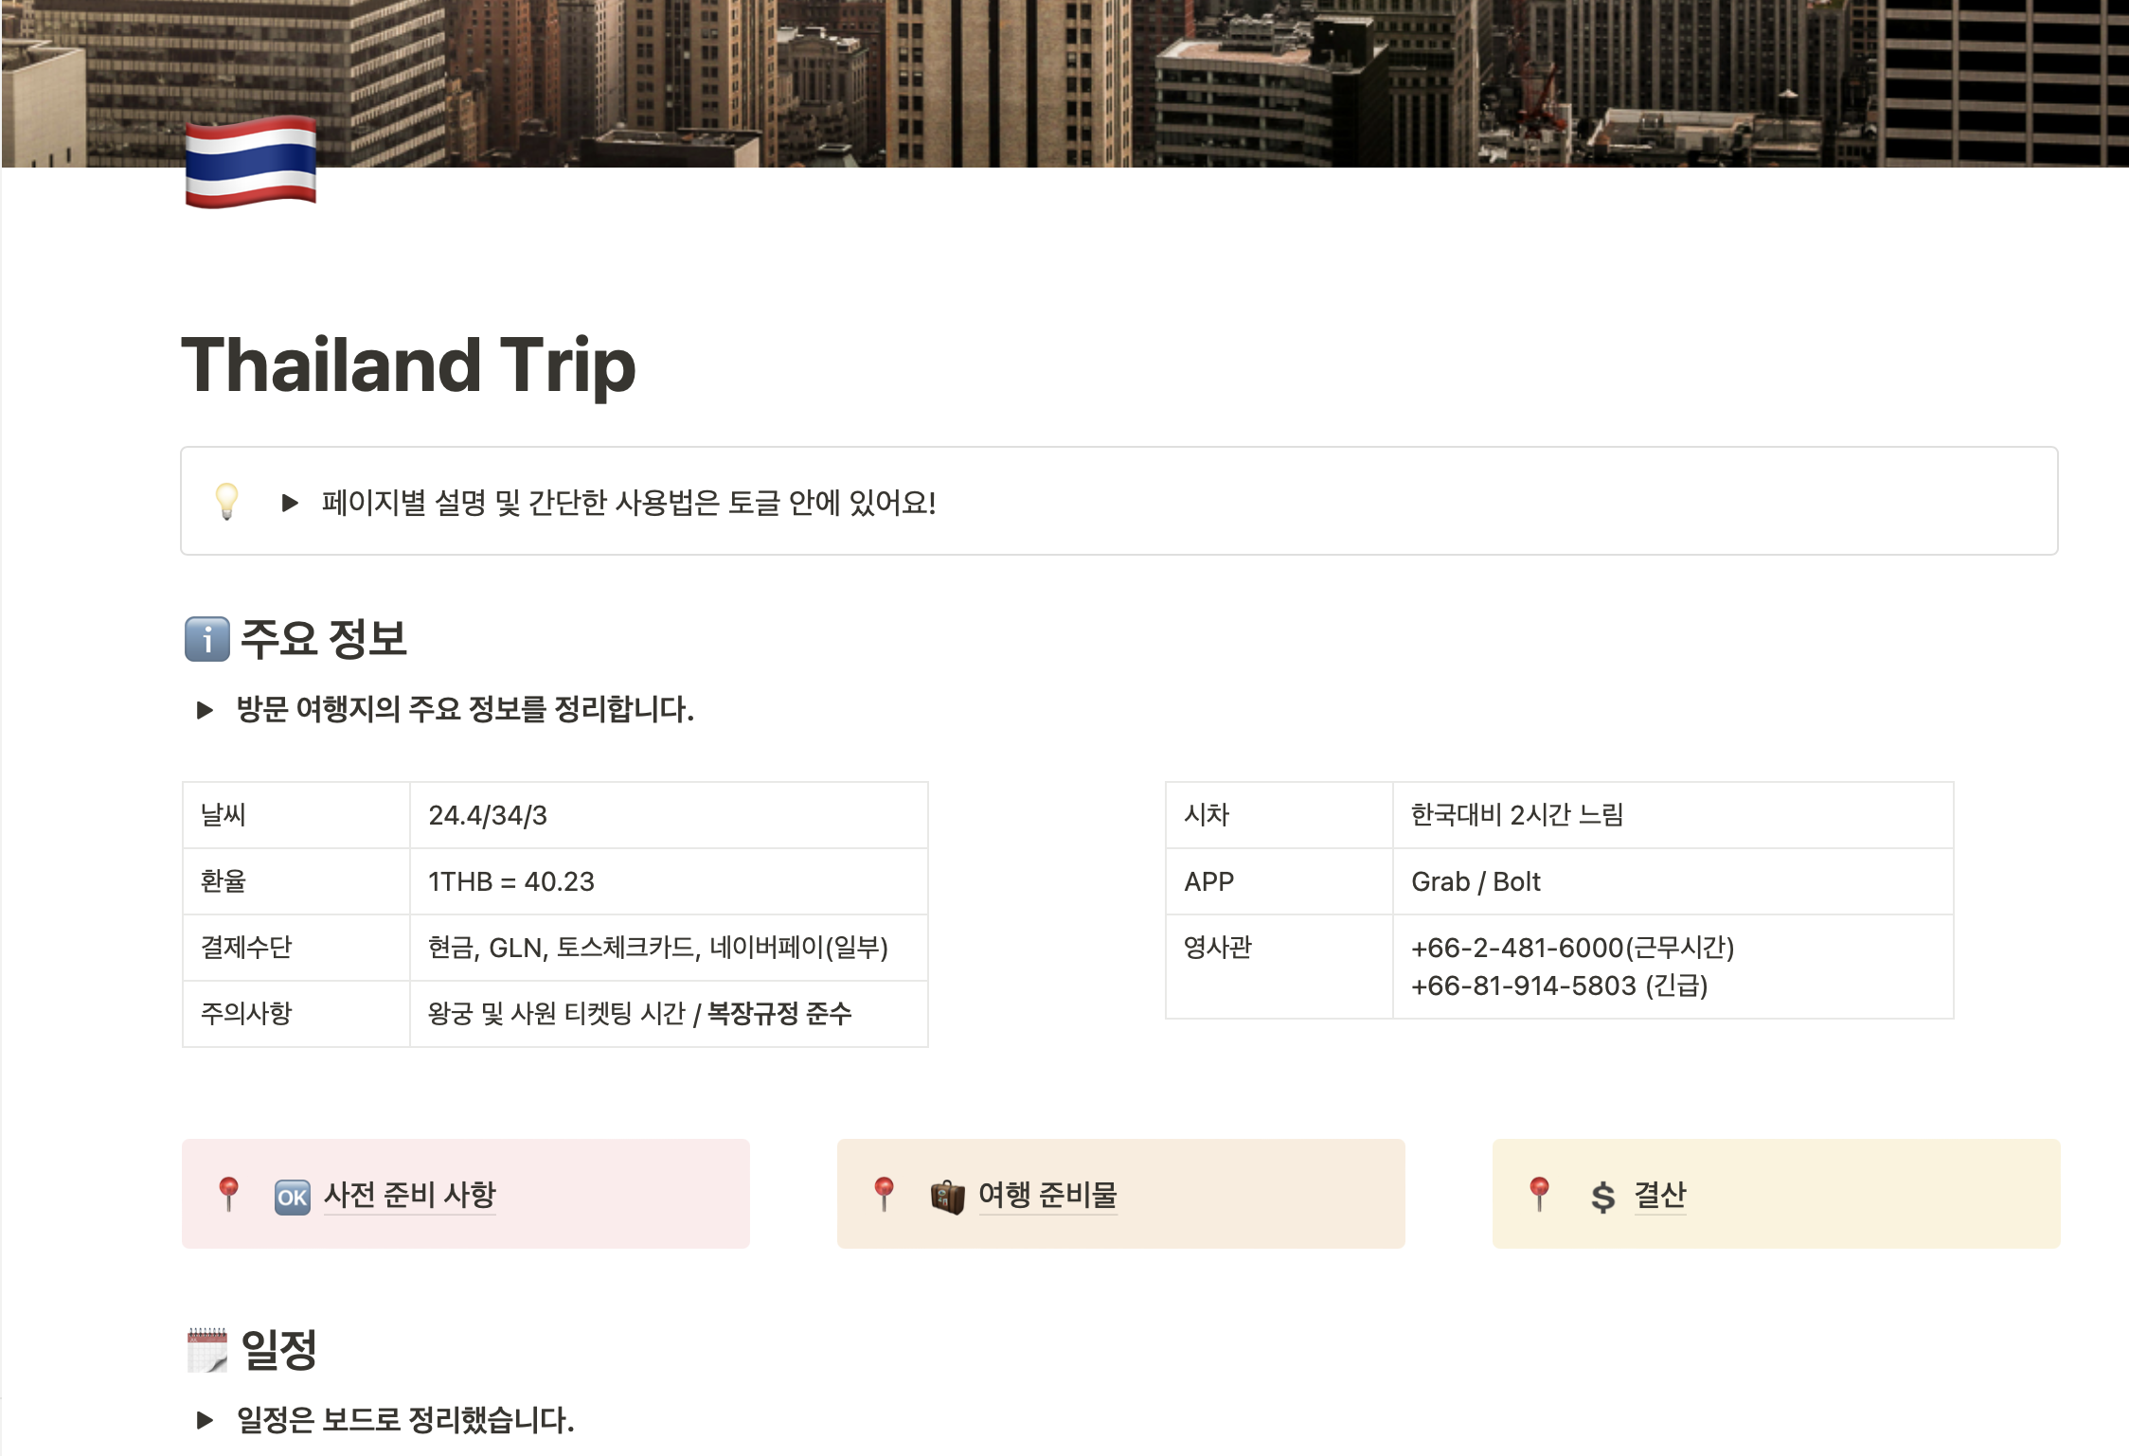Click the light bulb callout icon

tap(227, 501)
